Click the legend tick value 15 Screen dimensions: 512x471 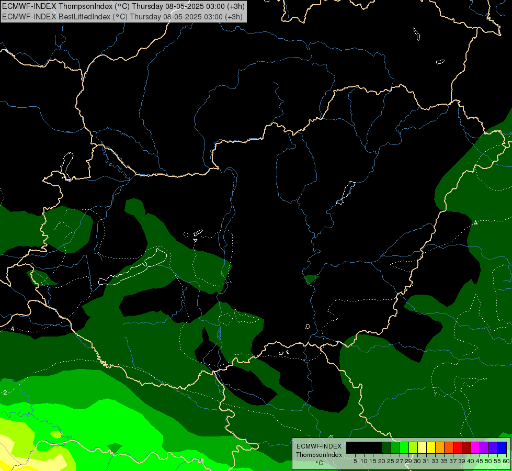[x=373, y=461]
